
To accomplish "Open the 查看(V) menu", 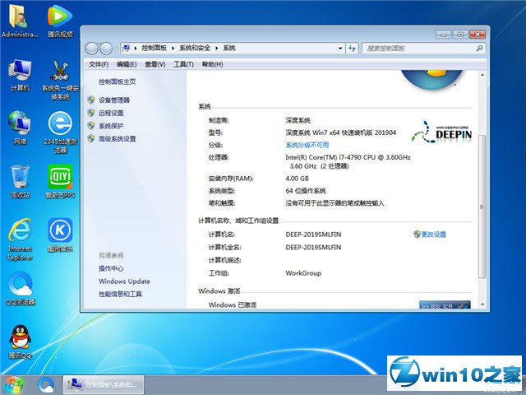I will (155, 64).
